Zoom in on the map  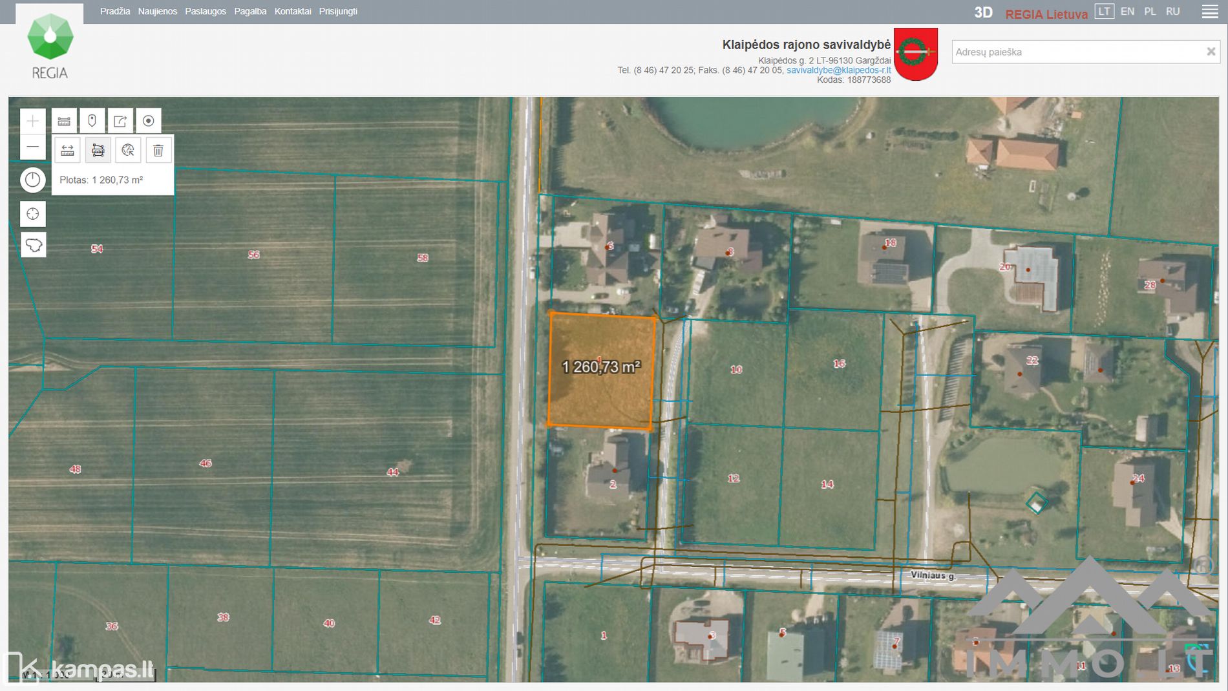(33, 121)
